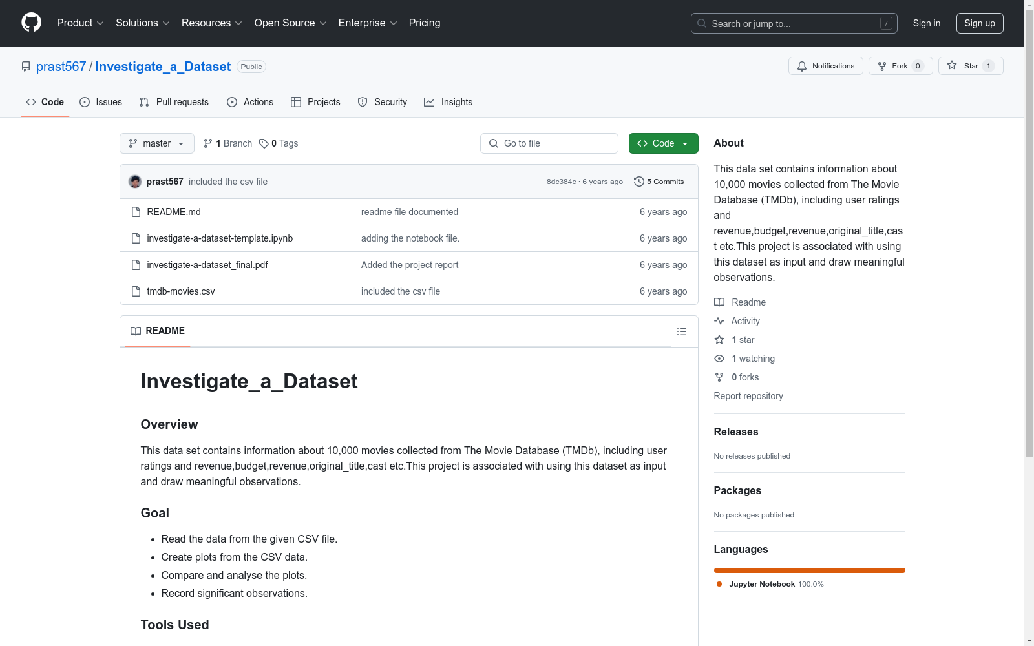Click the Releases heading link
The width and height of the screenshot is (1034, 646).
coord(736,432)
